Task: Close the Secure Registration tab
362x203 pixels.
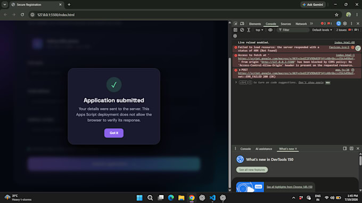Action: pyautogui.click(x=60, y=5)
